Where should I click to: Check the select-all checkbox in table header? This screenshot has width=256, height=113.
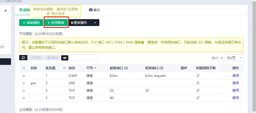(24, 68)
